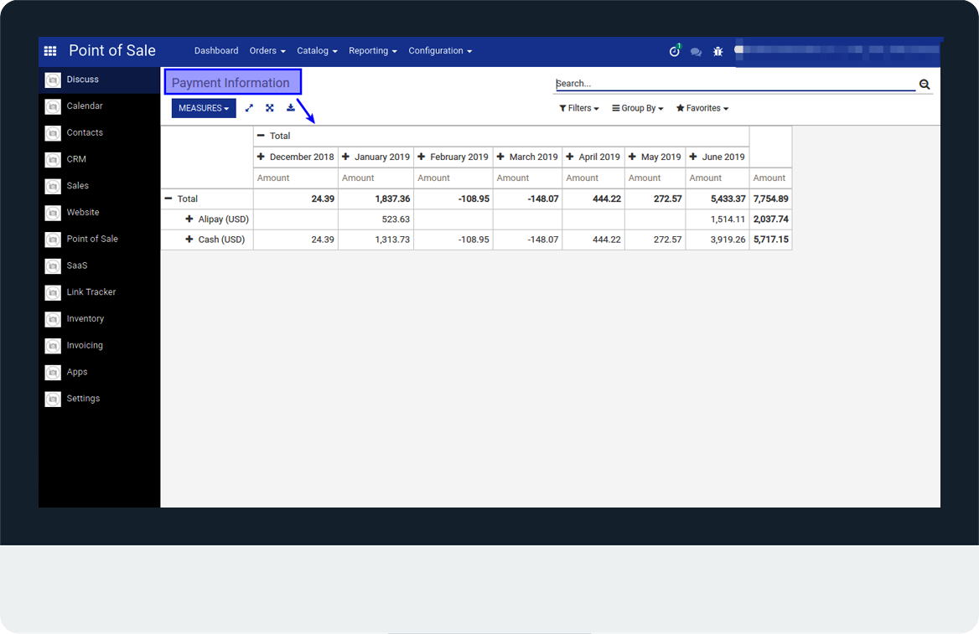The image size is (979, 634).
Task: Click the debug bug icon
Action: (x=718, y=52)
